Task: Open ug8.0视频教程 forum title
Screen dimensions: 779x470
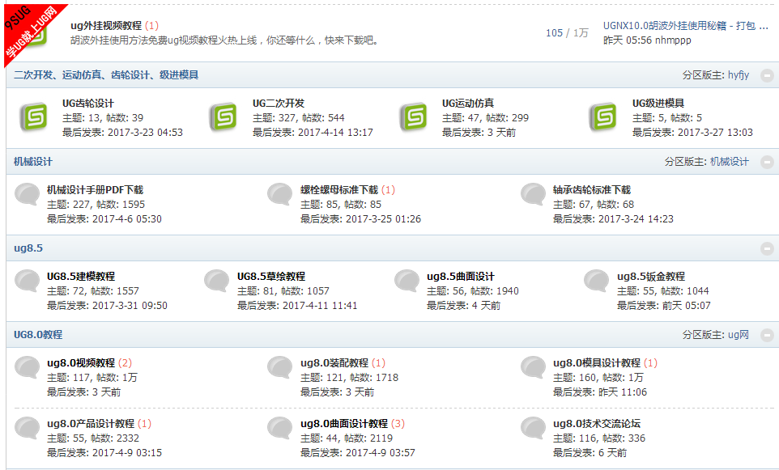Action: 81,363
